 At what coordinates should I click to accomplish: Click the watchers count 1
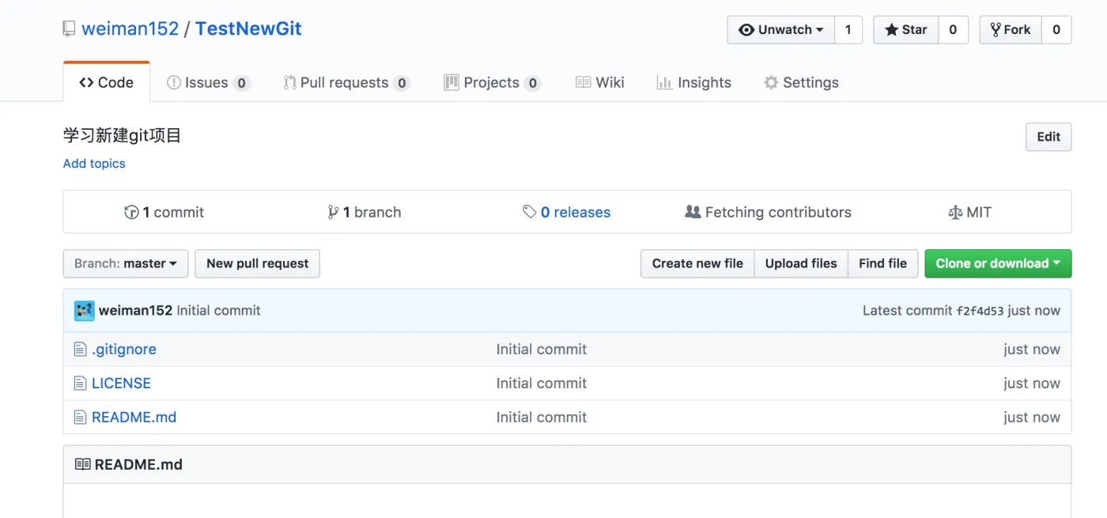[848, 29]
